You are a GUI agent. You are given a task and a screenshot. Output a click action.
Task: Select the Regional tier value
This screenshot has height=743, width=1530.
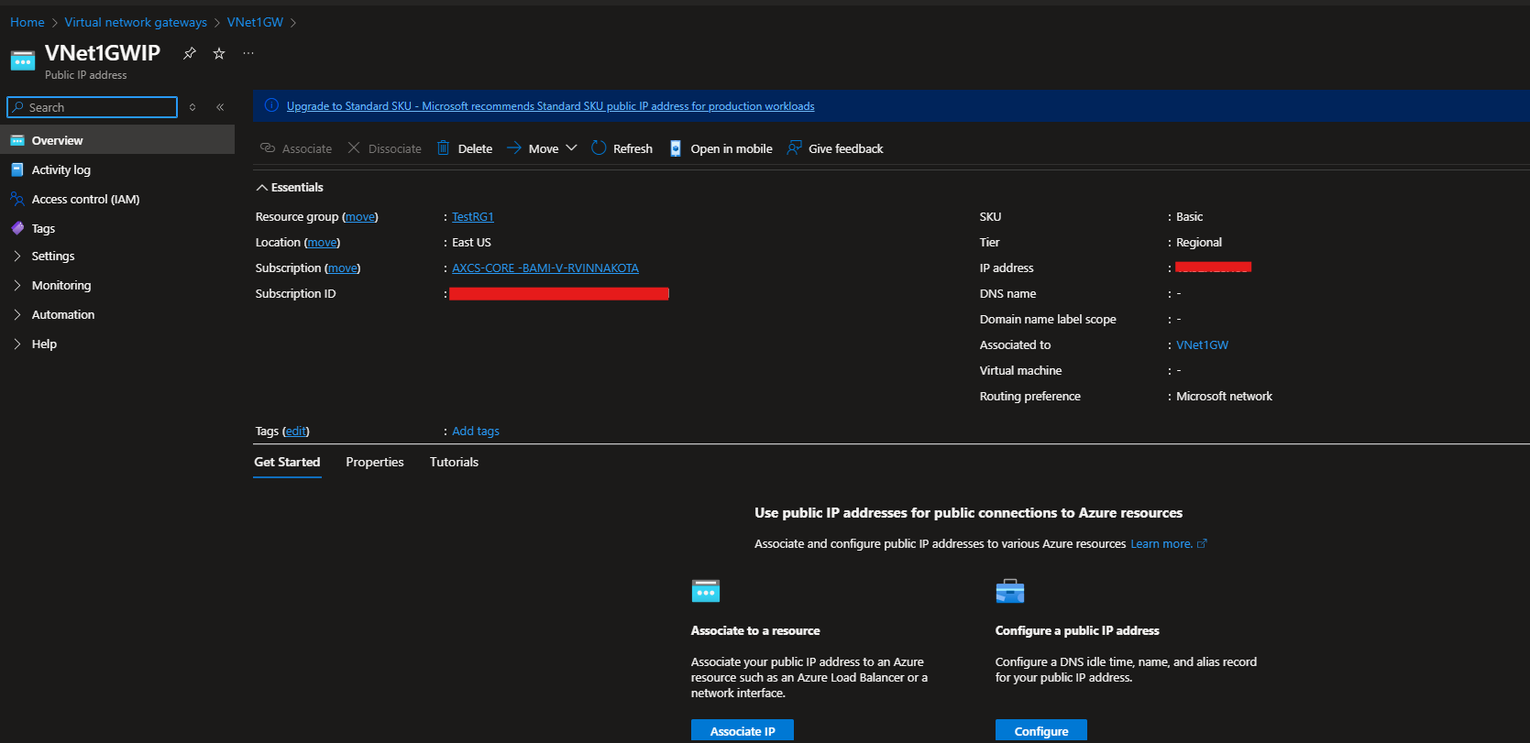(x=1199, y=243)
